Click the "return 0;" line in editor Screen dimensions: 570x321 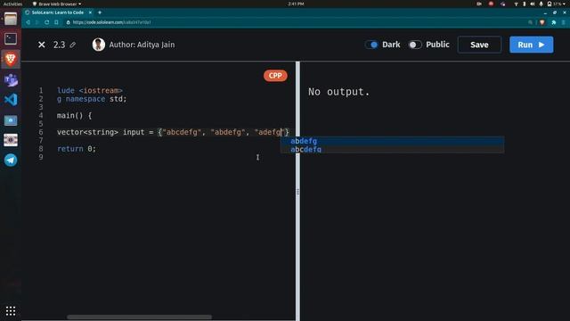(x=77, y=149)
